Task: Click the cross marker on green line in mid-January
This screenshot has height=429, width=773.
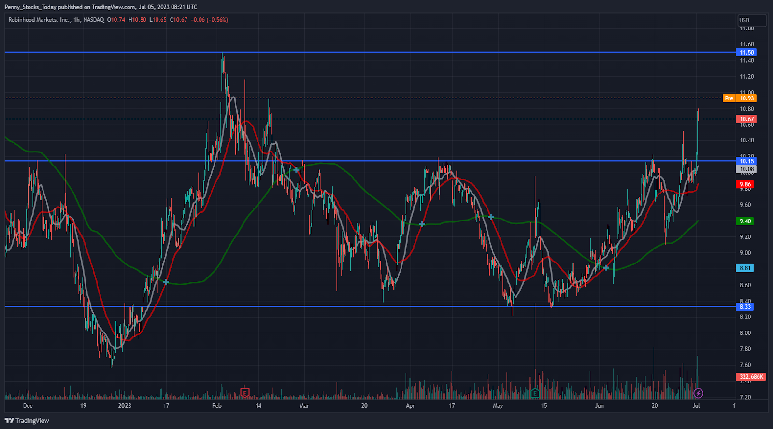Action: coord(166,282)
